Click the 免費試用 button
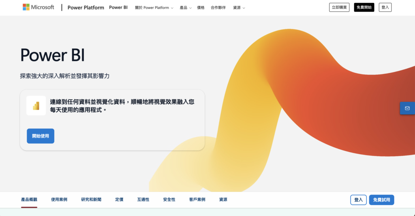Screen dimensions: 415x216 click(381, 200)
